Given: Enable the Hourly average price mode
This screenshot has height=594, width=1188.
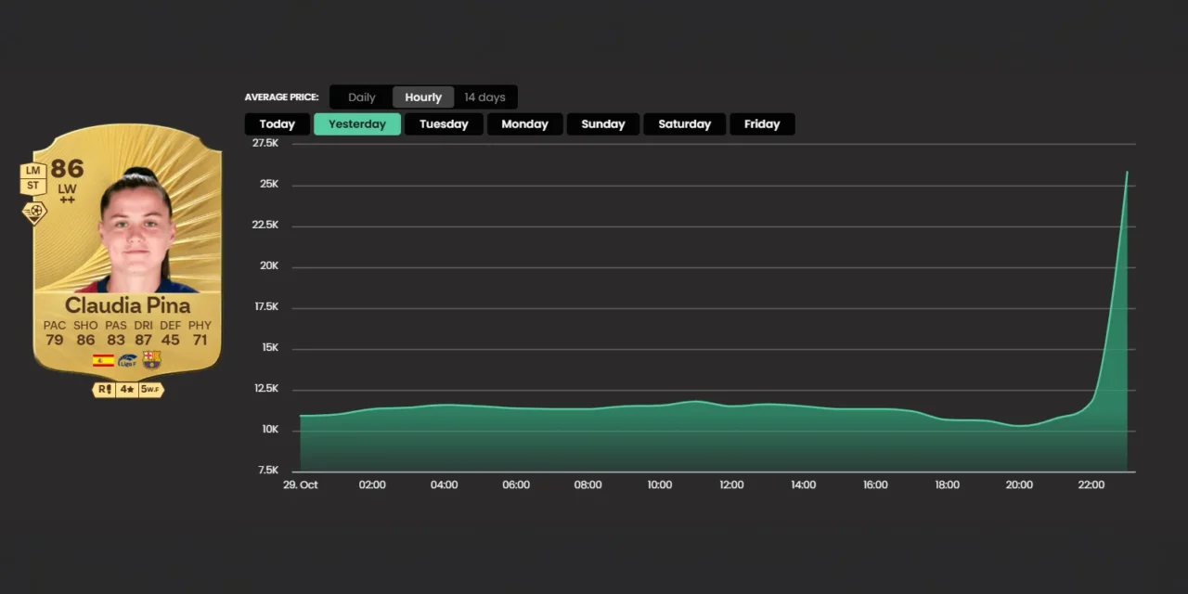Looking at the screenshot, I should (423, 97).
